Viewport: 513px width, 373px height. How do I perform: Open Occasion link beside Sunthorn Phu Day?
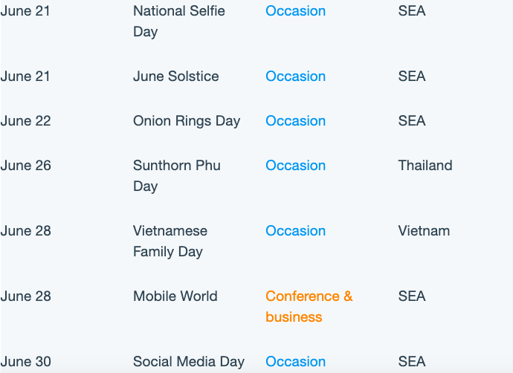[295, 166]
